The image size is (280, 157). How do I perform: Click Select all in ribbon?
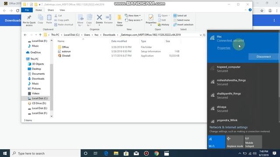(180, 16)
